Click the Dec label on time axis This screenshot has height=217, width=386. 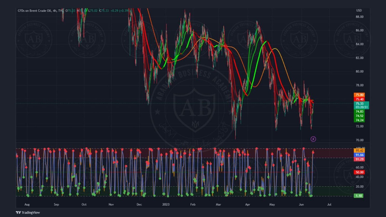pos(139,205)
